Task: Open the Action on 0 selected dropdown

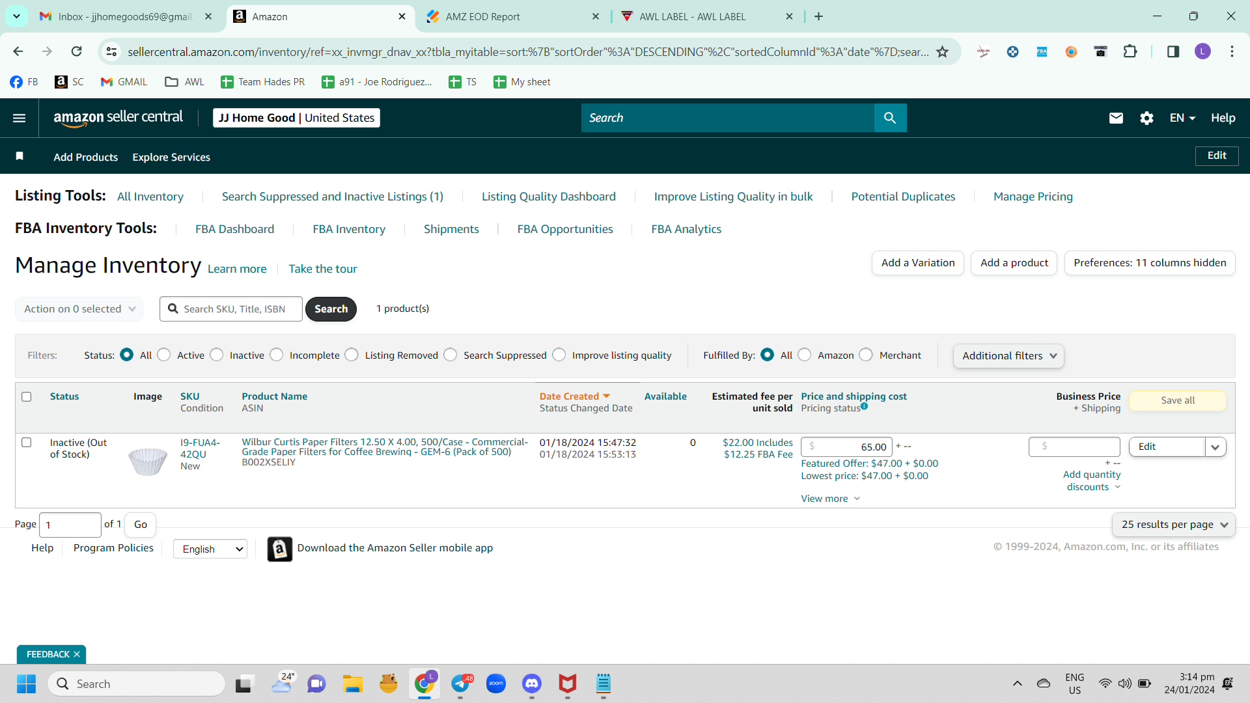Action: (79, 309)
